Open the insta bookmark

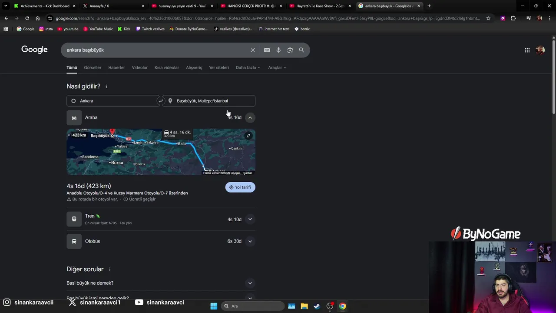click(x=46, y=29)
